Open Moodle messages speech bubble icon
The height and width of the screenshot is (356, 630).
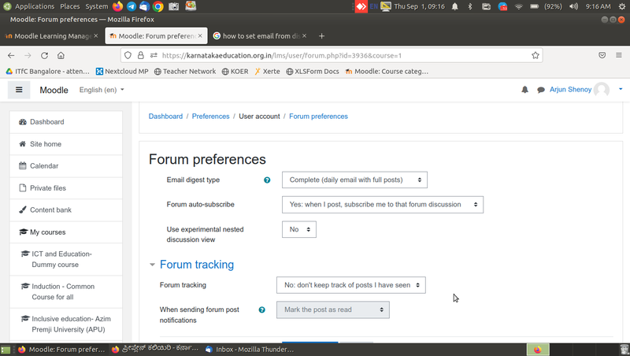point(541,90)
